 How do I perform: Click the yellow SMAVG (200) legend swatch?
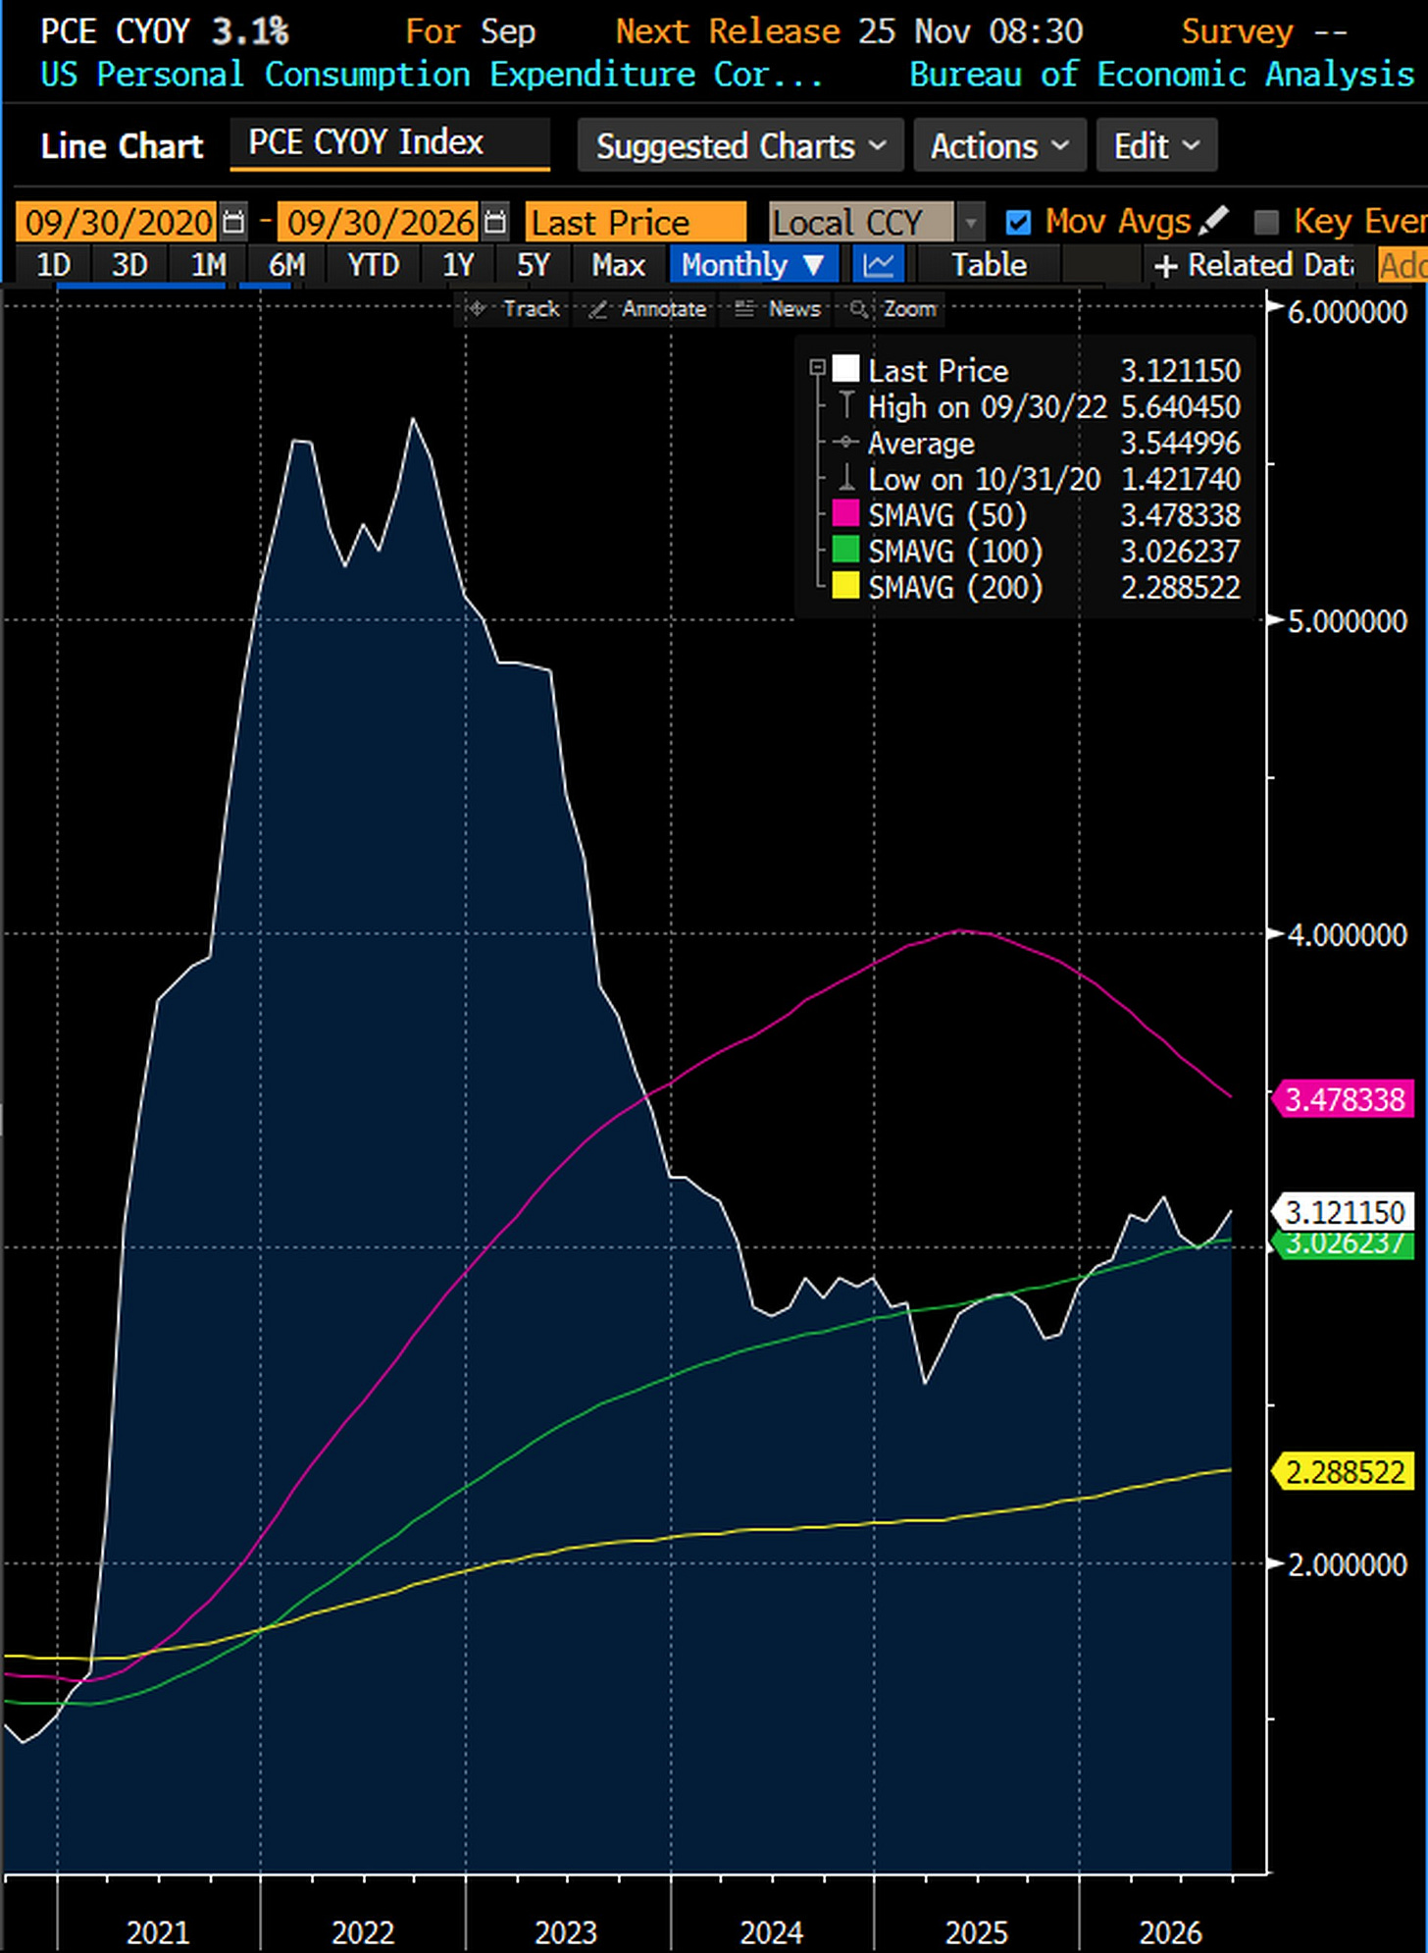click(x=845, y=586)
